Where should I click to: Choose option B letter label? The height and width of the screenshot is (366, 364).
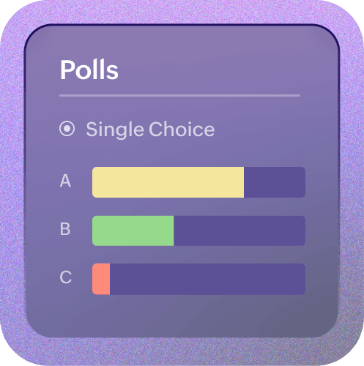click(x=65, y=229)
